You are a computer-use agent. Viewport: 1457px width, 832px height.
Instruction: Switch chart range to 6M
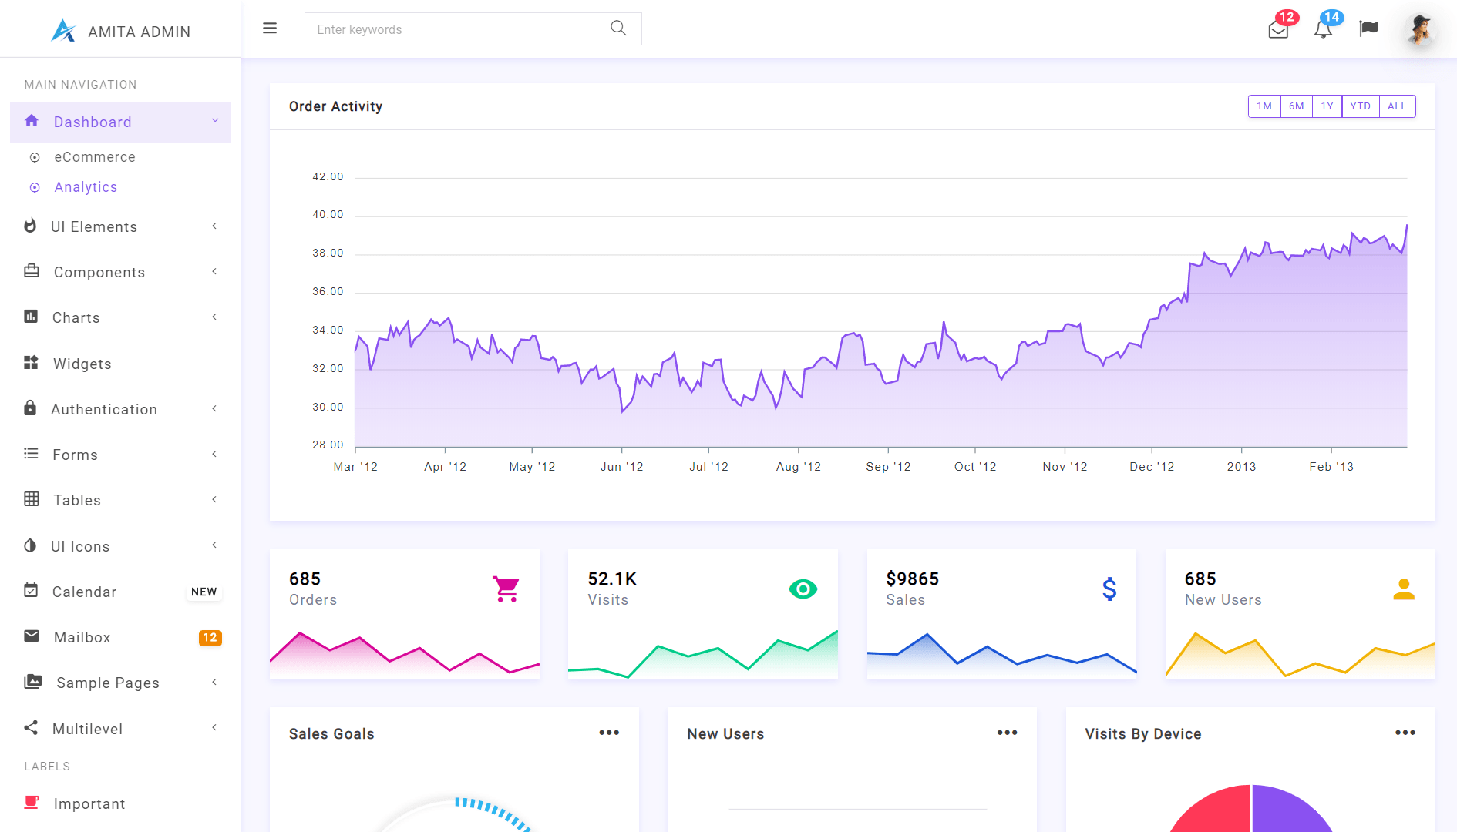click(1296, 106)
